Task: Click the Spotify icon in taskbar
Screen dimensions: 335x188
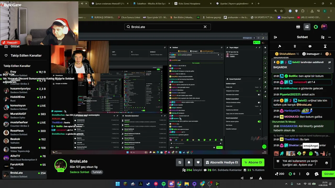Action: click(x=164, y=184)
